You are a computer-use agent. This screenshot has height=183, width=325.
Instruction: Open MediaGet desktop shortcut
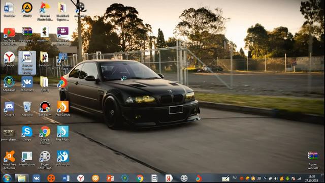9,84
